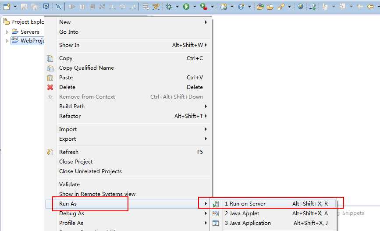The width and height of the screenshot is (380, 231).
Task: Click the green Run toolbar button
Action: 186,7
